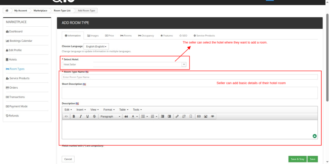Open the Paragraph format dropdown

pyautogui.click(x=111, y=117)
